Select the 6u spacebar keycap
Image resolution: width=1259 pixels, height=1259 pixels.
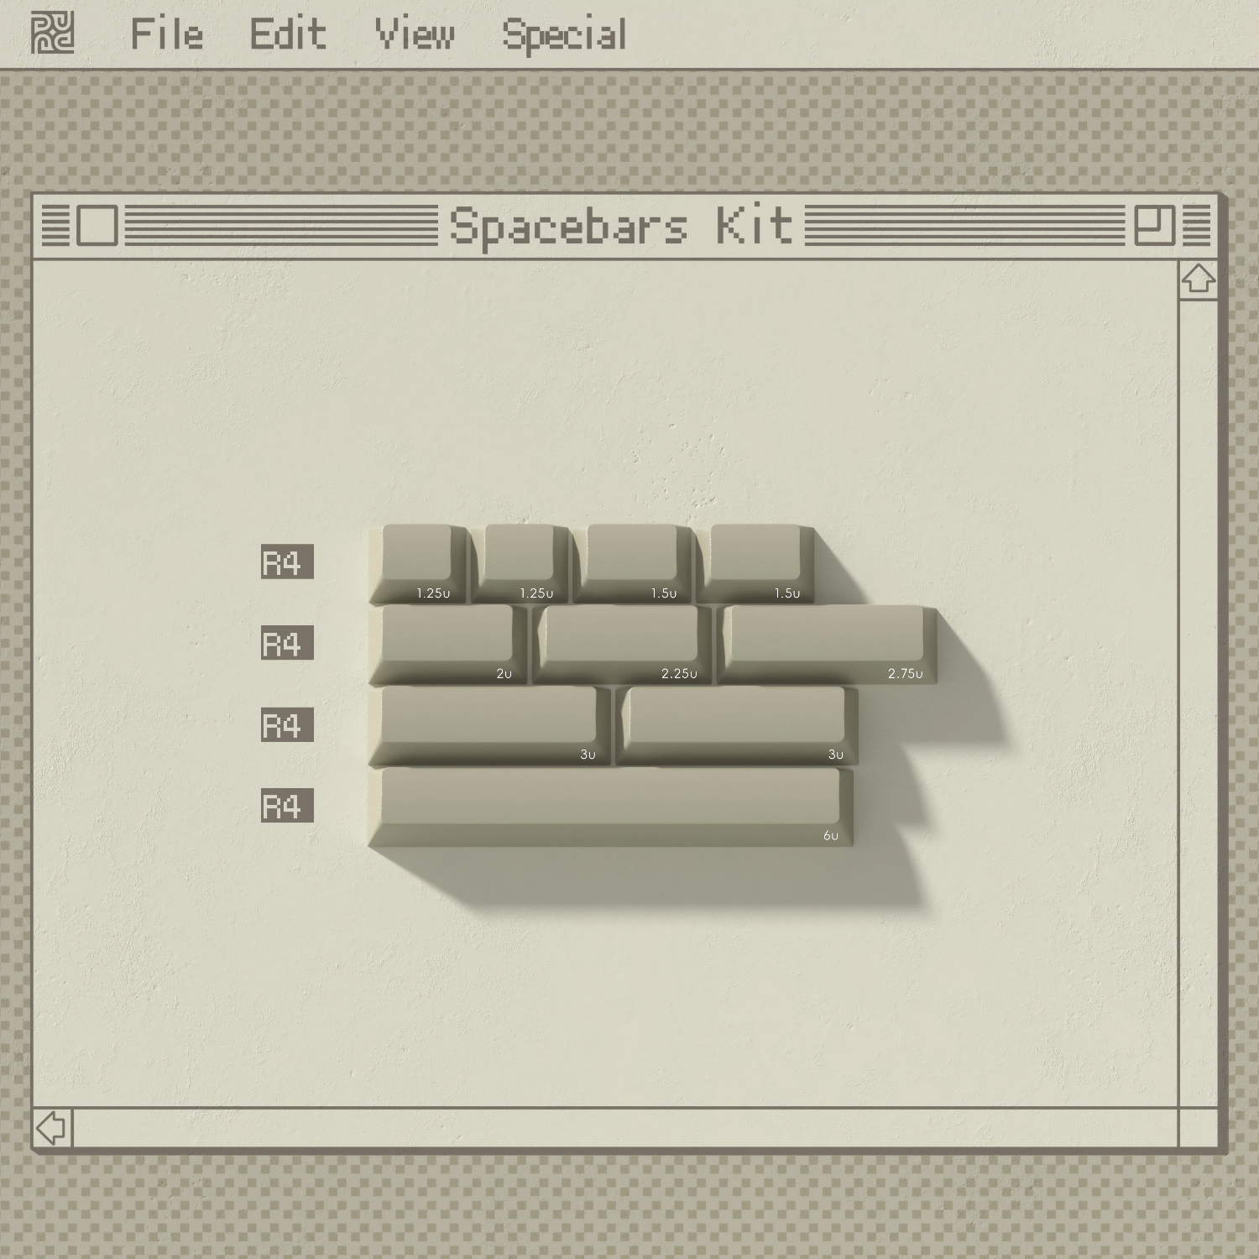click(611, 807)
